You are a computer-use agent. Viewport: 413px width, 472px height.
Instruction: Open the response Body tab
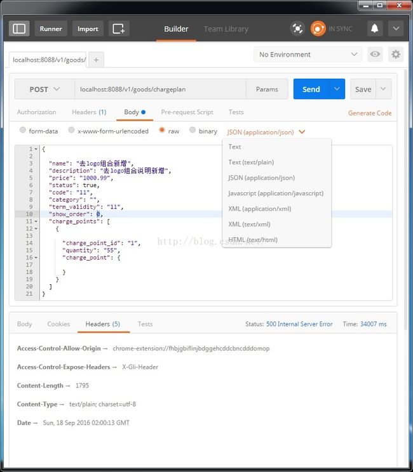tap(24, 324)
